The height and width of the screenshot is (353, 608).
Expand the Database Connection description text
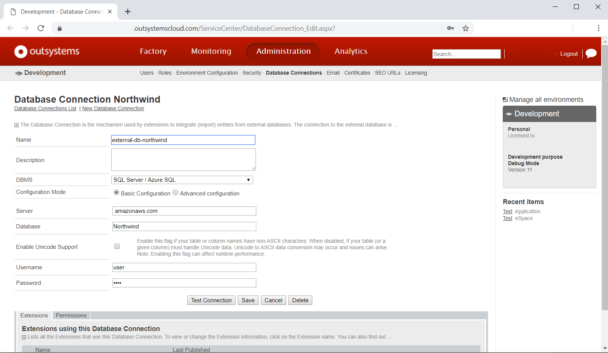[x=17, y=125]
